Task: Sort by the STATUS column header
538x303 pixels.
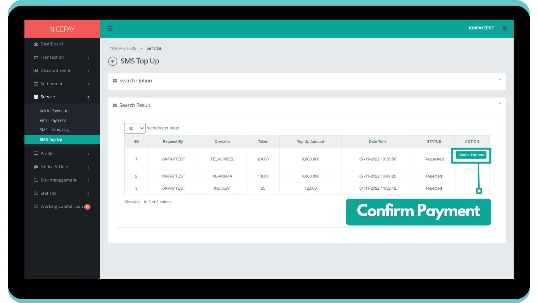Action: coord(434,142)
